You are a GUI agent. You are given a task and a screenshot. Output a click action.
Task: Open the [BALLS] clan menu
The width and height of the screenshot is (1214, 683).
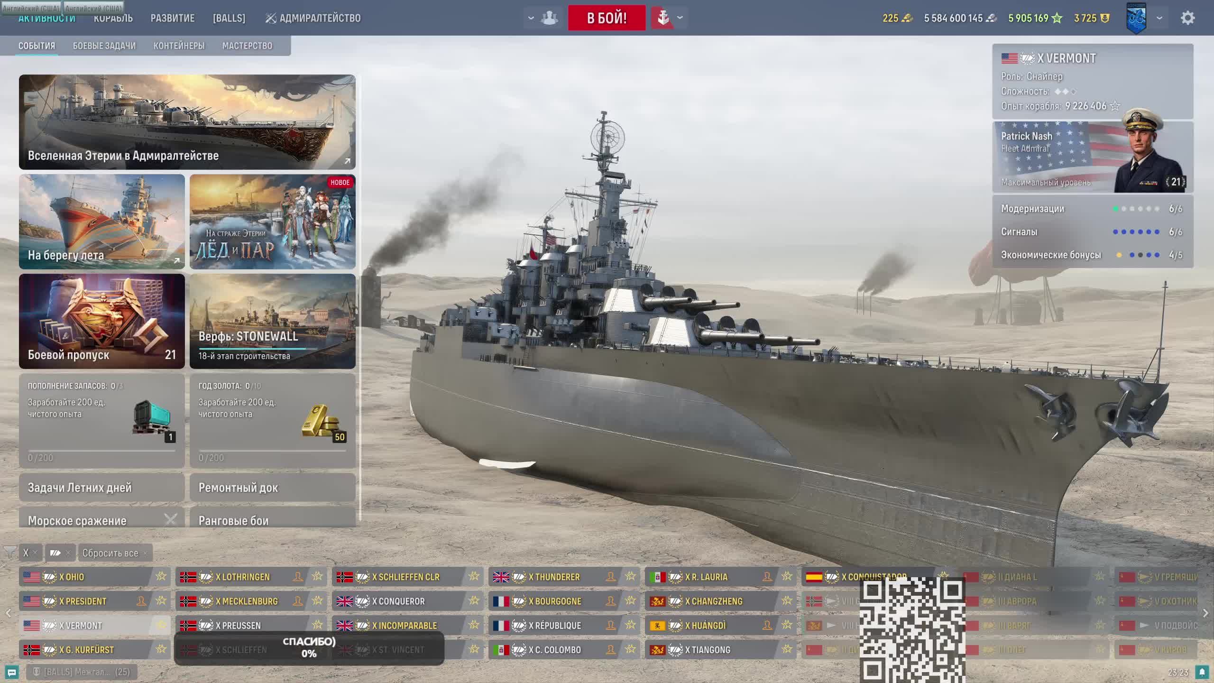229,18
